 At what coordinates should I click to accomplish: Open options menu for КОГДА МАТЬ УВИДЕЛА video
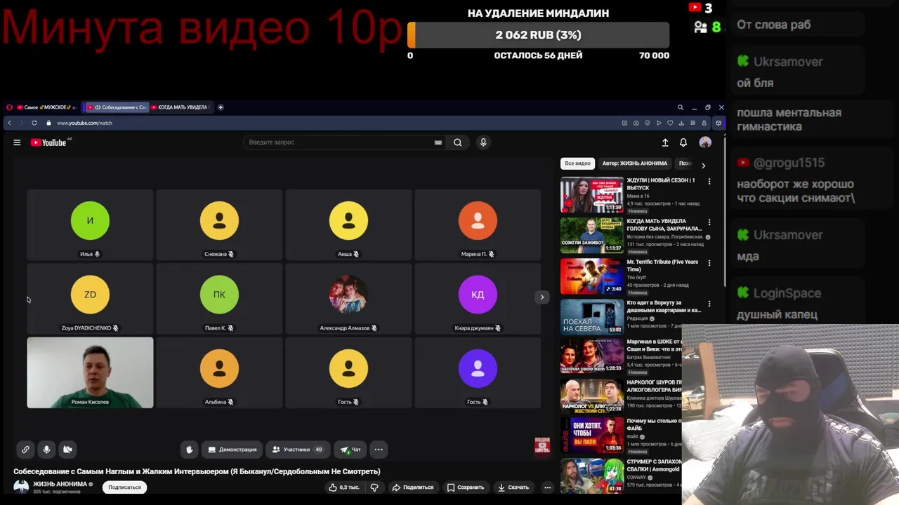point(709,222)
